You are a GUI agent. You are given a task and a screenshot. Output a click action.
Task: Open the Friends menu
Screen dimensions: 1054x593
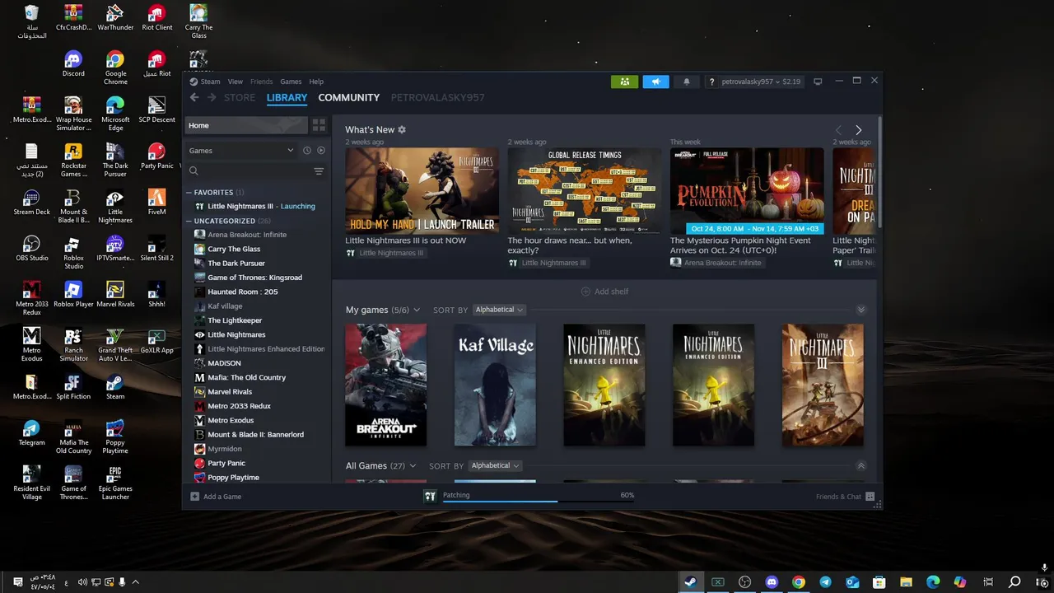(261, 82)
